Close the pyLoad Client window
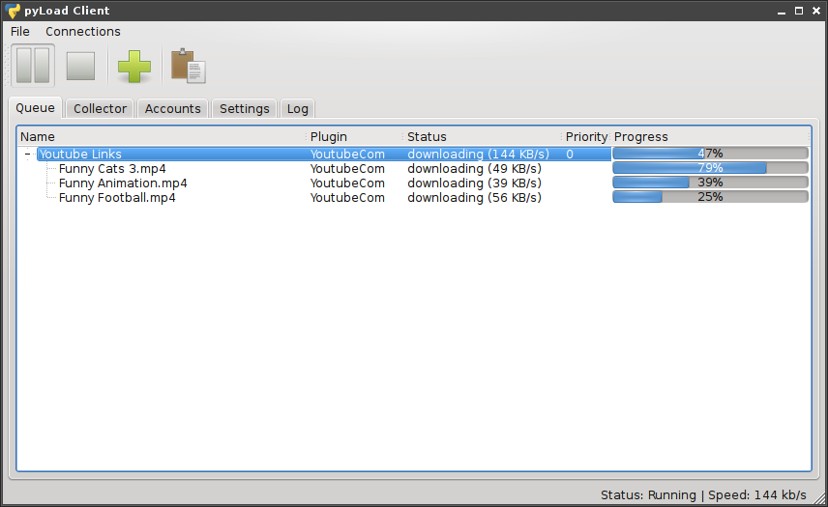 (x=816, y=11)
